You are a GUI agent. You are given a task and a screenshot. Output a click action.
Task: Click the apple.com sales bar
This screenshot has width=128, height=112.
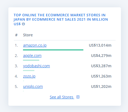(31, 60)
